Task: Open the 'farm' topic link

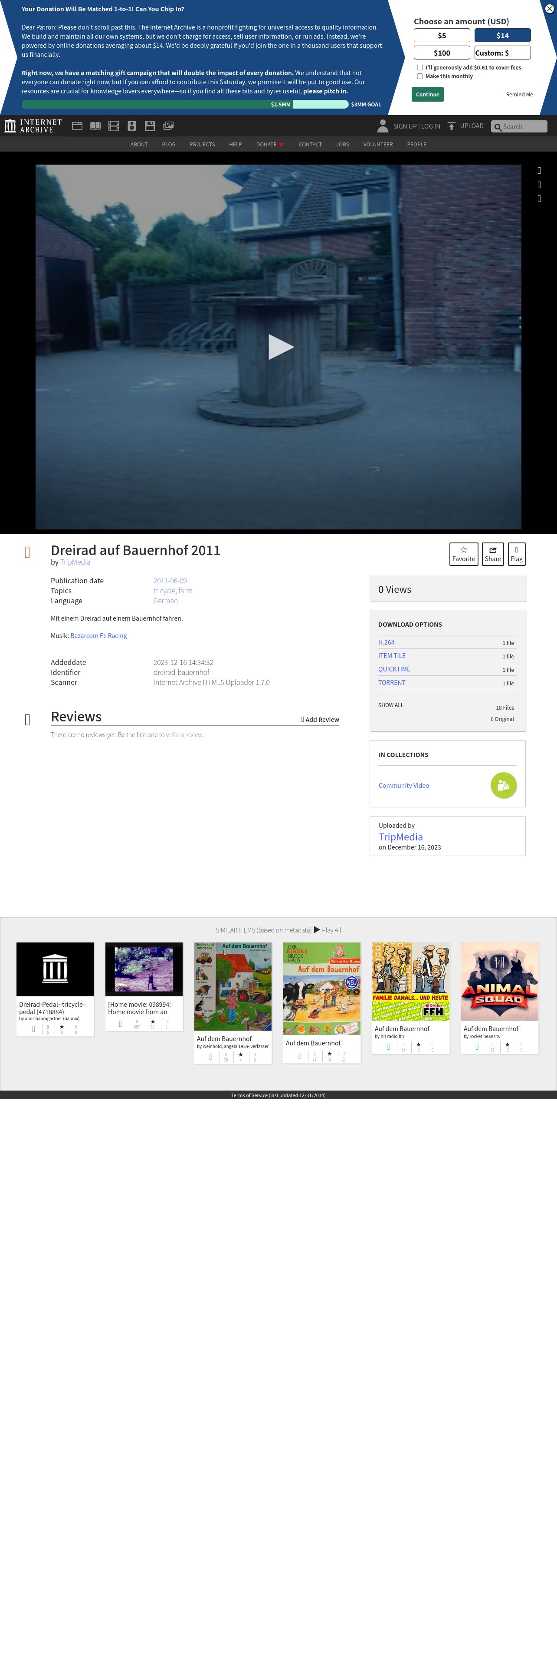Action: (x=186, y=591)
